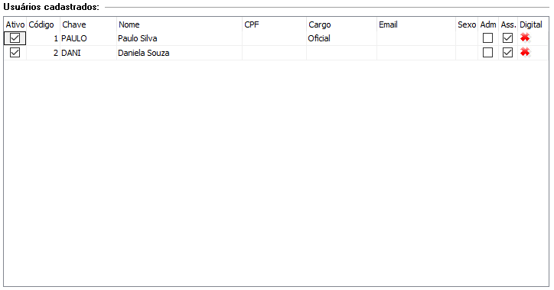This screenshot has width=554, height=290.
Task: Click the Digital column header
Action: (533, 24)
